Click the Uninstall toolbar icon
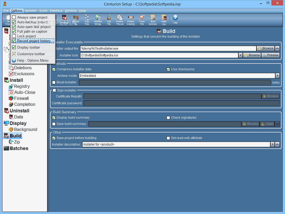The width and height of the screenshot is (285, 214). [x=64, y=20]
